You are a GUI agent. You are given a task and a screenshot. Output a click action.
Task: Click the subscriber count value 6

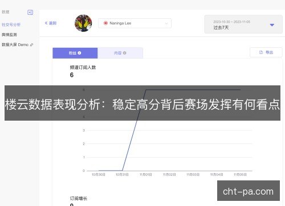click(72, 75)
